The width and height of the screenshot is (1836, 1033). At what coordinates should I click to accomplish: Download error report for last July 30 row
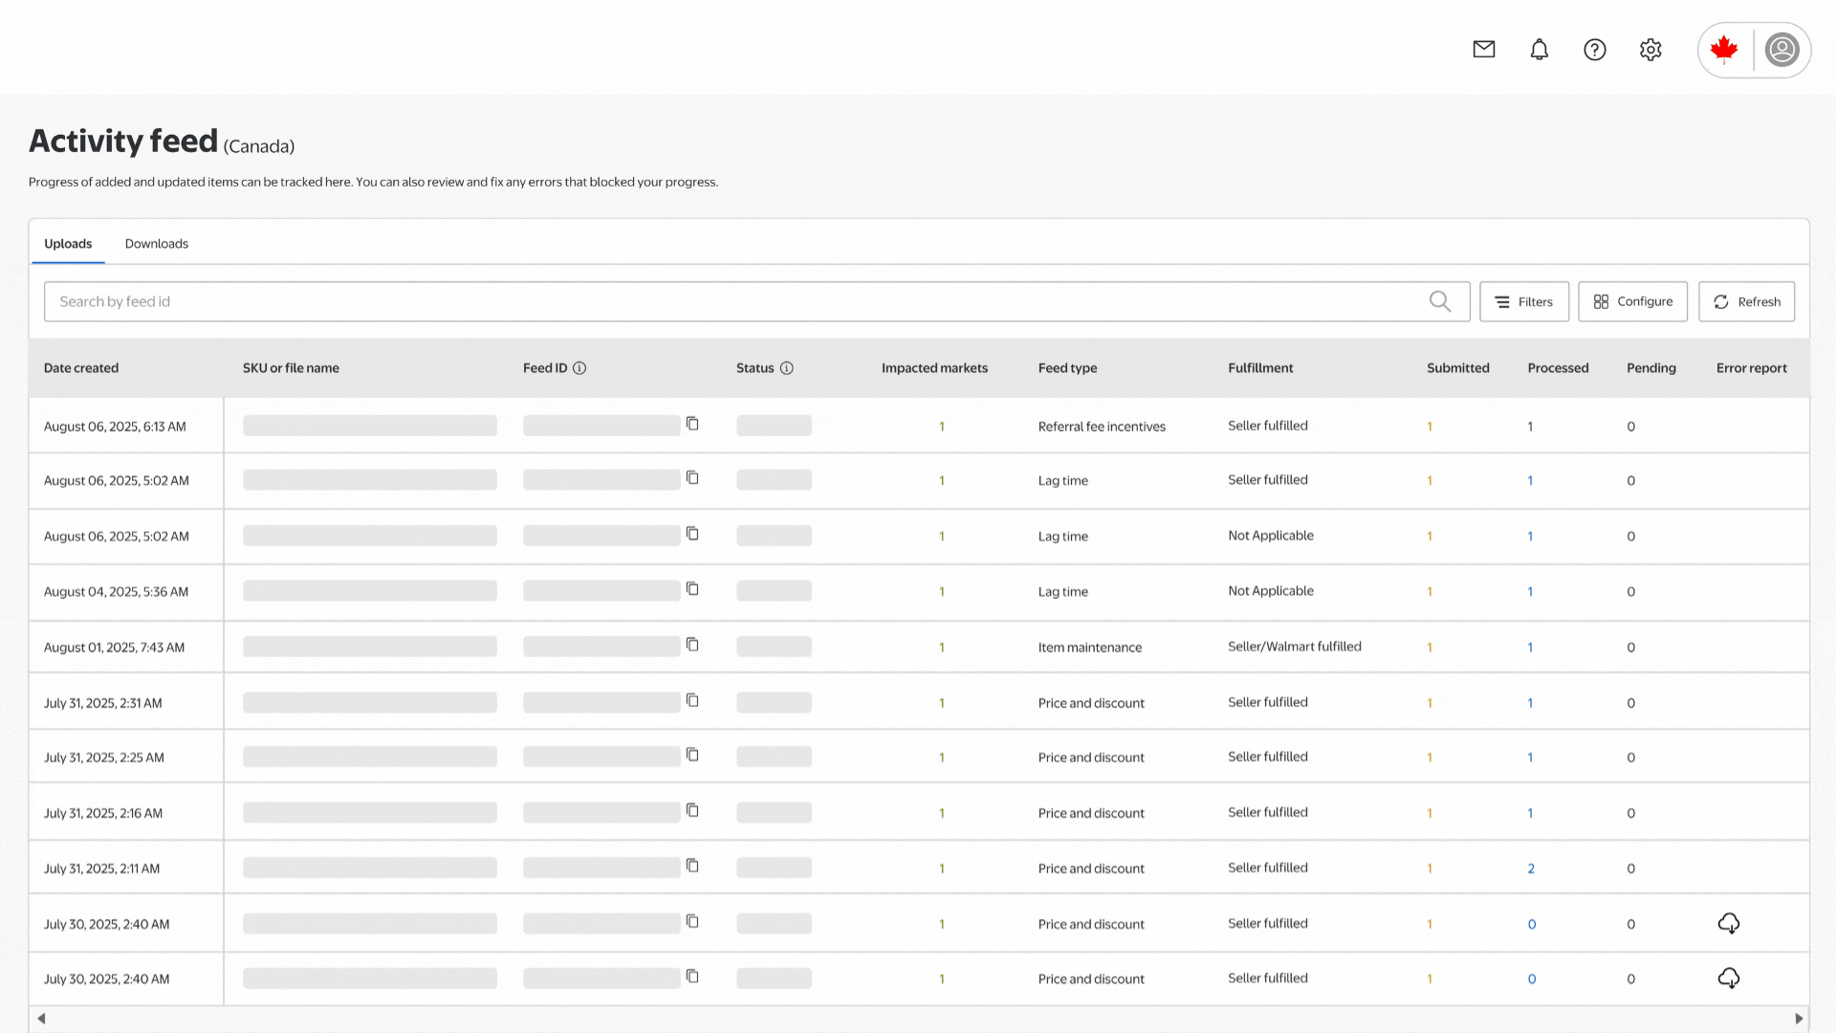point(1728,978)
